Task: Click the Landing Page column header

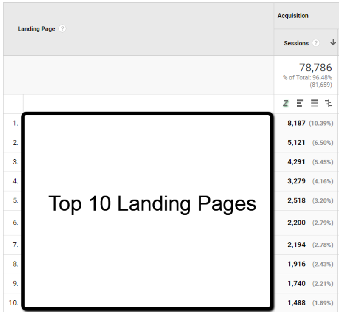Action: 37,29
